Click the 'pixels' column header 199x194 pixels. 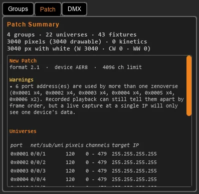[74, 145]
